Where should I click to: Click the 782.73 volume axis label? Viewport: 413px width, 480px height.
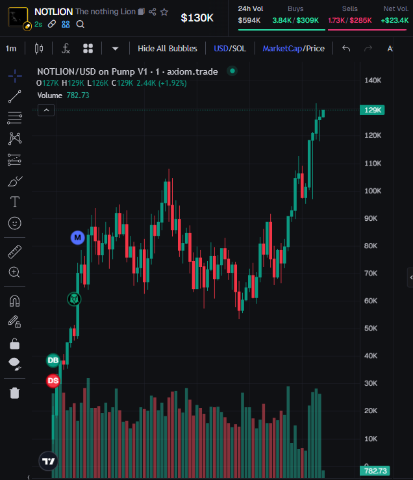tap(375, 471)
